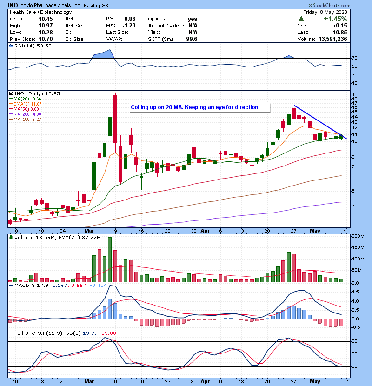Click the Health Care / Biotechnology sector text
372x386 pixels.
point(40,12)
